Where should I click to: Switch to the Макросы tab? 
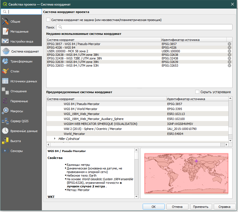pos(17,111)
